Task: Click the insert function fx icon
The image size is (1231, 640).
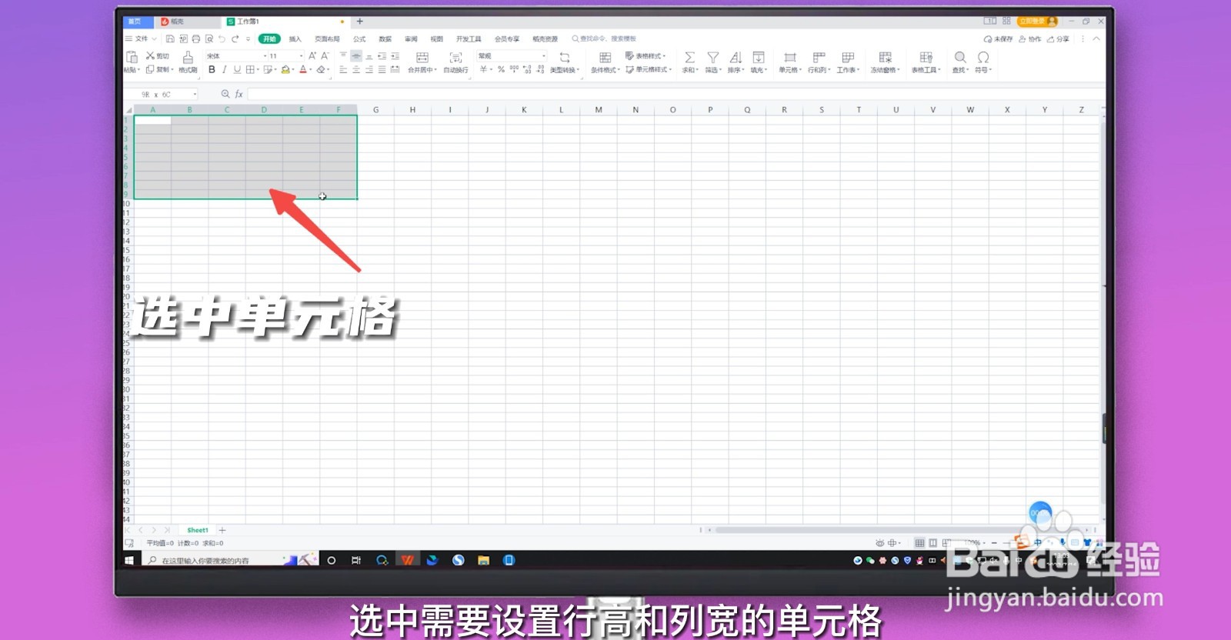Action: [239, 94]
